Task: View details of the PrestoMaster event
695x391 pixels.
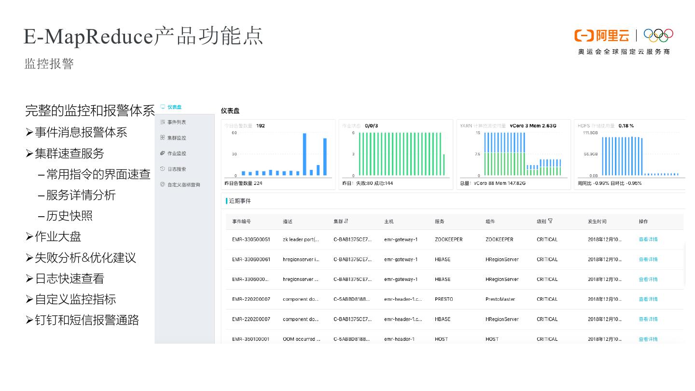Action: coord(648,299)
